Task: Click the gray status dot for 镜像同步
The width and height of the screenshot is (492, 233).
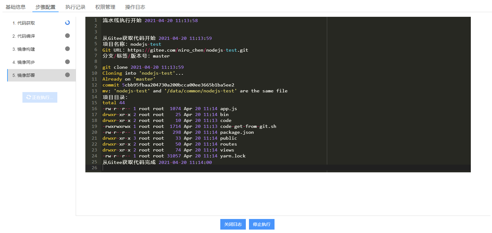Action: [x=67, y=62]
